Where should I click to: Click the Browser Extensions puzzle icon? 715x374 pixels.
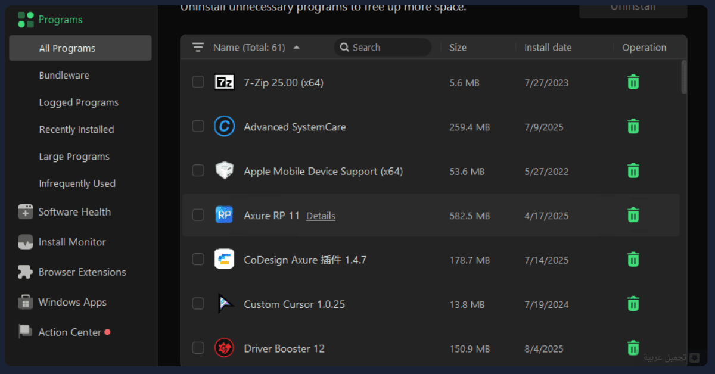(x=26, y=272)
